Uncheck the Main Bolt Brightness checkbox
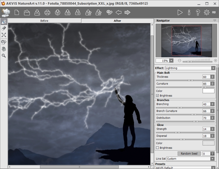Viewport: 219px width, 169px height. point(158,96)
